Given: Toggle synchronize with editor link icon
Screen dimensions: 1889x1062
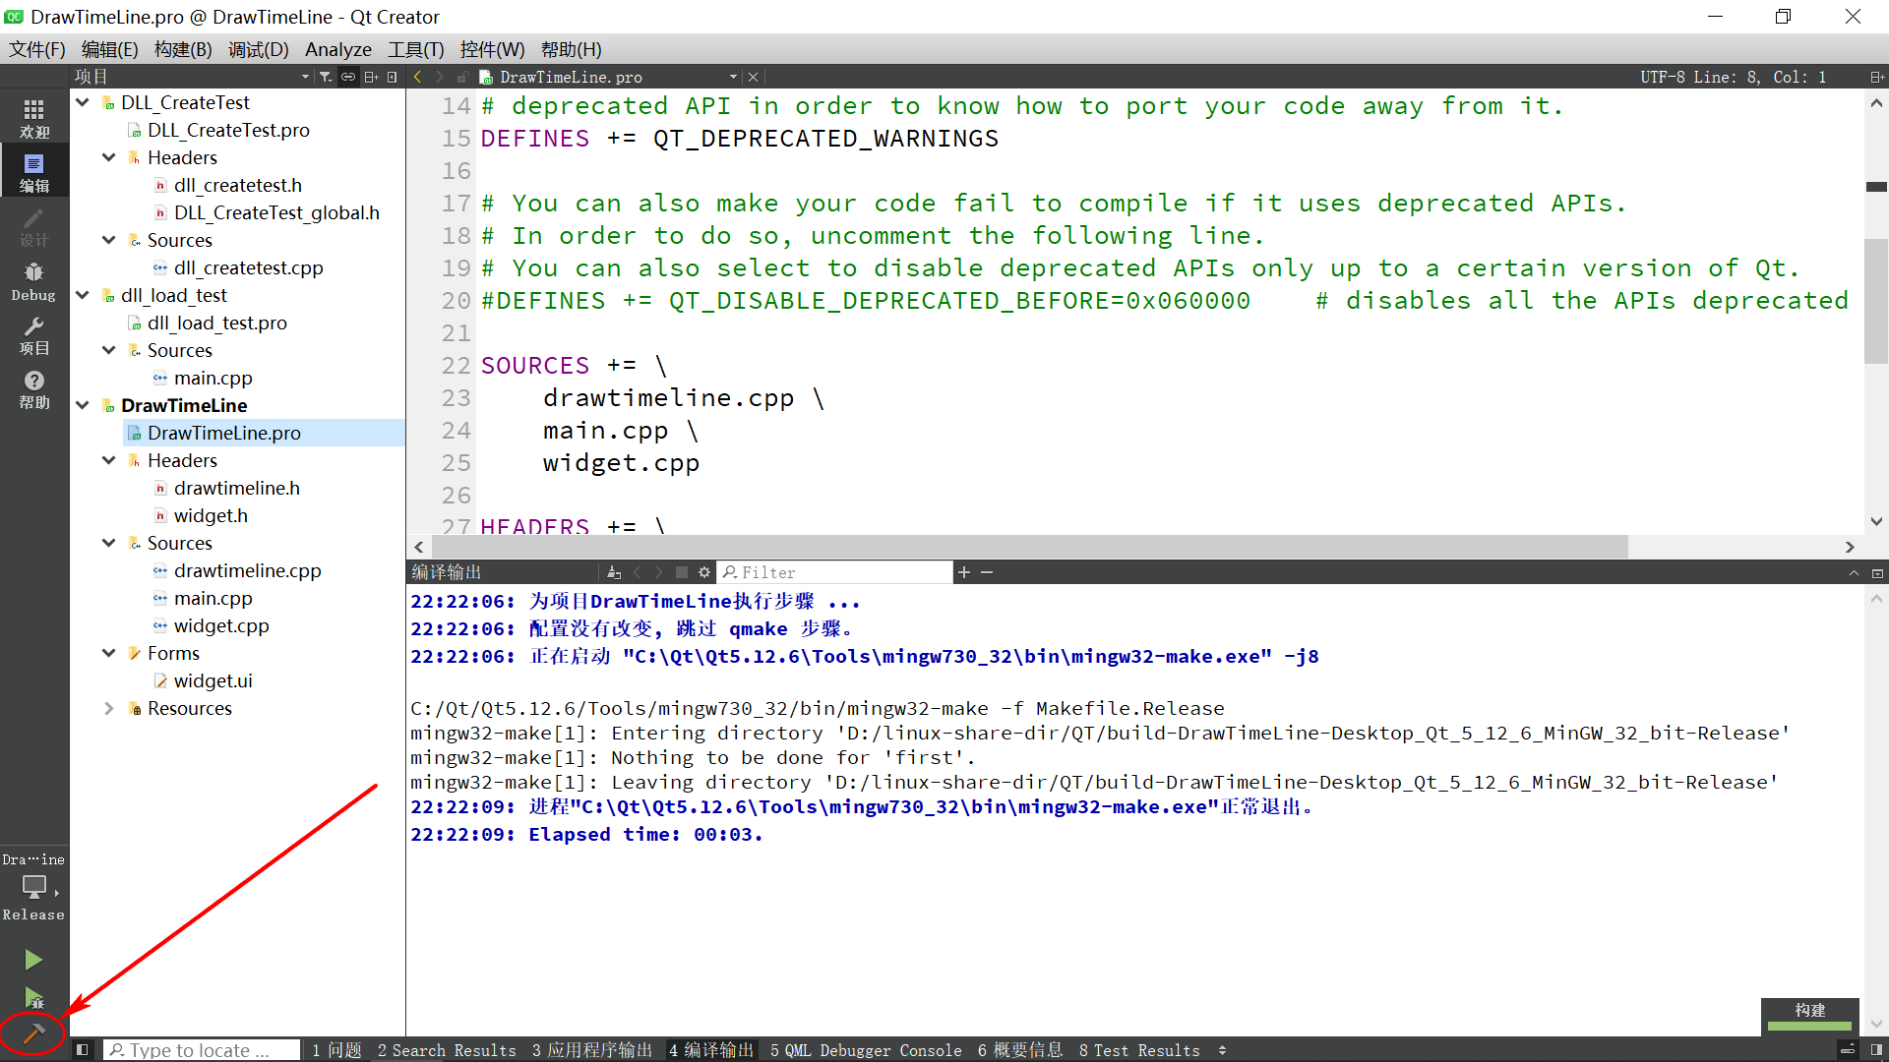Looking at the screenshot, I should [348, 77].
